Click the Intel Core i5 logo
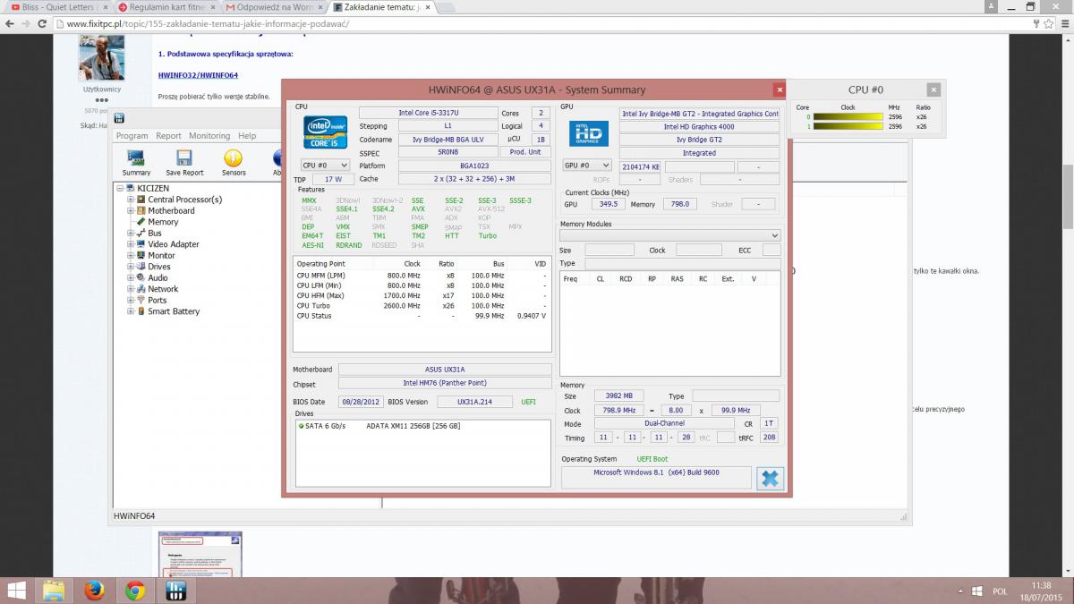 (x=325, y=132)
